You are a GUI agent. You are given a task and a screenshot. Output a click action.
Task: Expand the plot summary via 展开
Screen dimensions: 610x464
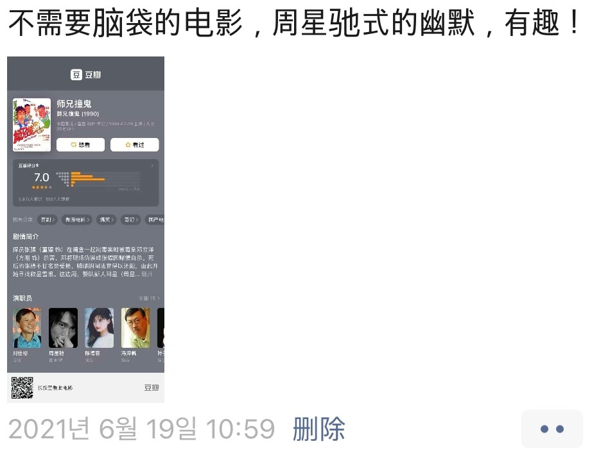coord(147,274)
